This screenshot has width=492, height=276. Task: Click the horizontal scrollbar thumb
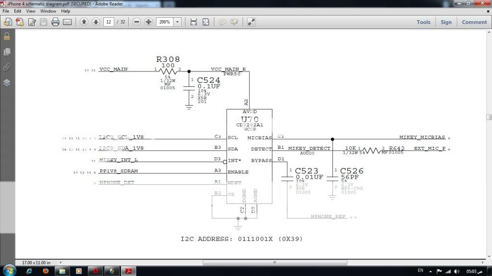coord(274,263)
